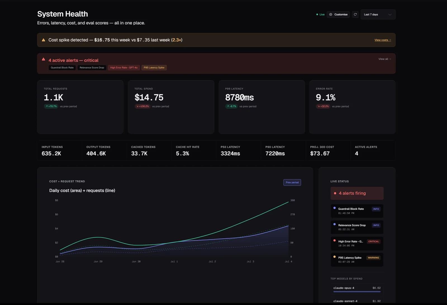Screen dimensions: 447x305
Task: Click the 2.3× multiplier in cost spike banner
Action: (x=177, y=40)
